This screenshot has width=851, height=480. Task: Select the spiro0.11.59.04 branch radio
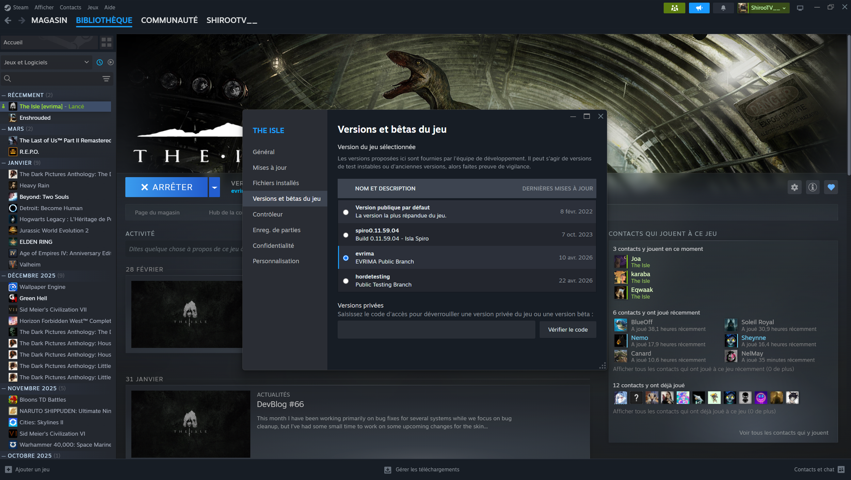(346, 235)
